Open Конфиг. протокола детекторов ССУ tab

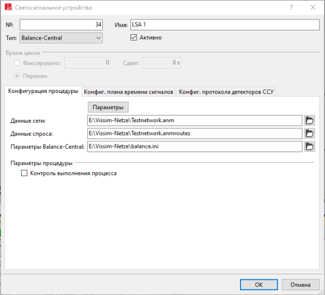pyautogui.click(x=226, y=92)
